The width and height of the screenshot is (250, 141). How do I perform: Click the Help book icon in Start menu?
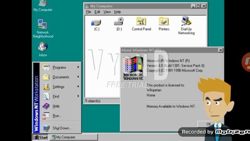coord(46,106)
